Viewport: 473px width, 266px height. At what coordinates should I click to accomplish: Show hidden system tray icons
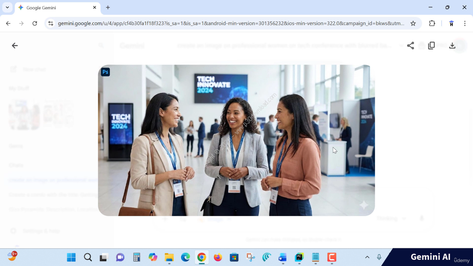coord(367,257)
